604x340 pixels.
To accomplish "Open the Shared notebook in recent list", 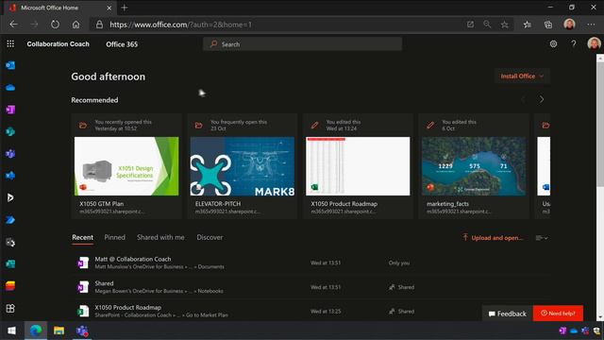I will (x=310, y=287).
